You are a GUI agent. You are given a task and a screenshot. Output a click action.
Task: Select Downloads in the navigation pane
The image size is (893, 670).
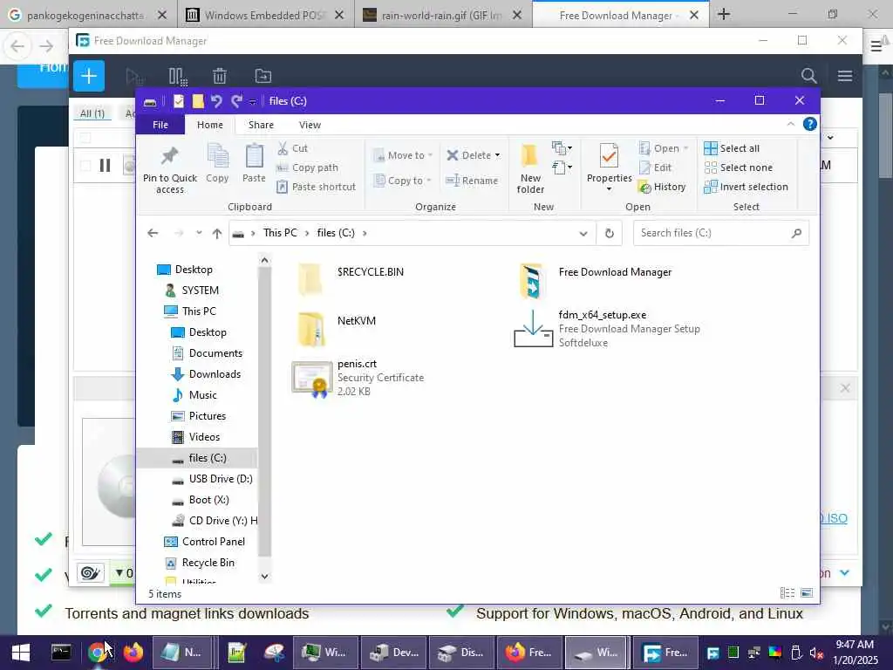tap(206, 374)
